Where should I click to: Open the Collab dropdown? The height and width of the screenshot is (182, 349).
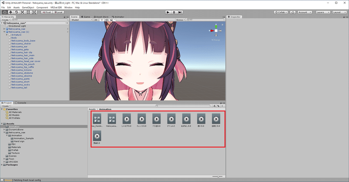click(x=281, y=12)
